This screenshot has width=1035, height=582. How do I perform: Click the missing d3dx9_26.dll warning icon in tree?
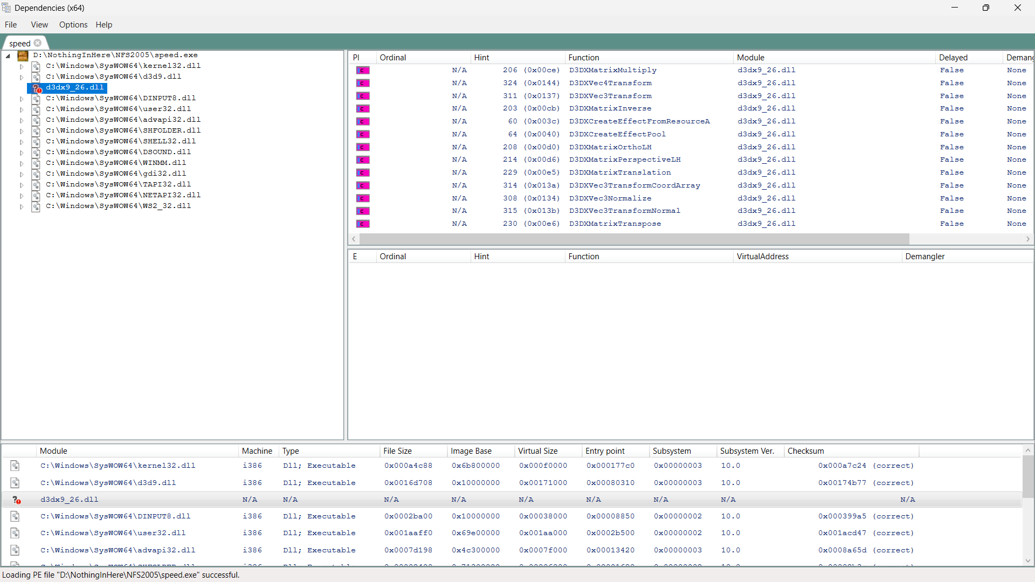pos(36,88)
